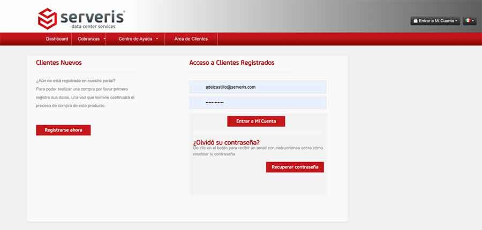
Task: Open the language selector caret beside the flag
Action: (473, 21)
